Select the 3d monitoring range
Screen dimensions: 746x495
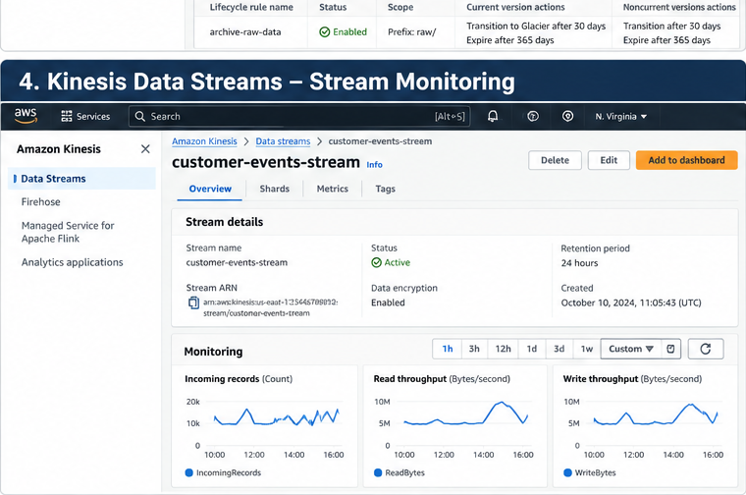tap(559, 349)
